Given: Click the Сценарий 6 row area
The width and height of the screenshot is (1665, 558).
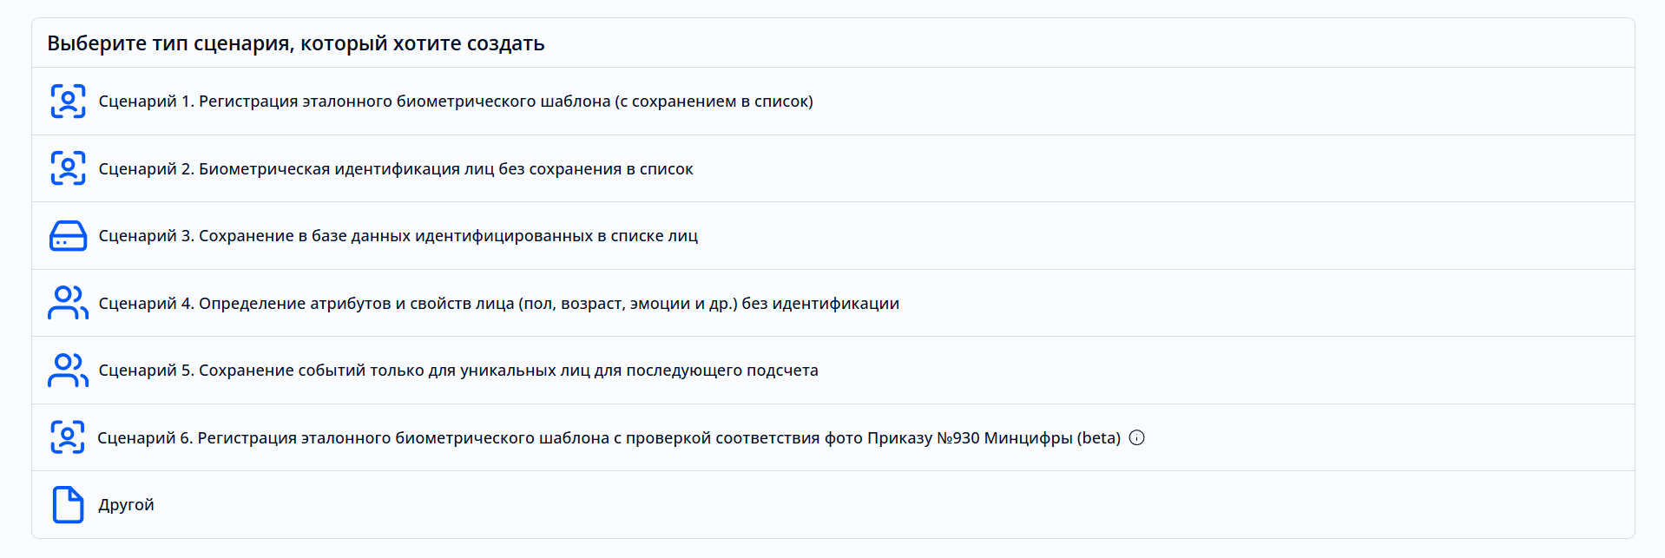Looking at the screenshot, I should [x=781, y=437].
